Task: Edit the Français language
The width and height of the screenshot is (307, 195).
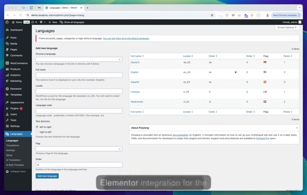Action: point(135,92)
